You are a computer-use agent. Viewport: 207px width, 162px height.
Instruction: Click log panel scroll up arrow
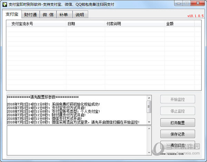(x=149, y=98)
